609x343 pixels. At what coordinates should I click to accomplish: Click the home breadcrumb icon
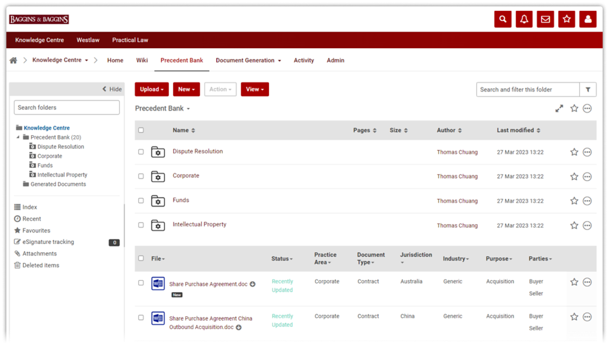(13, 61)
